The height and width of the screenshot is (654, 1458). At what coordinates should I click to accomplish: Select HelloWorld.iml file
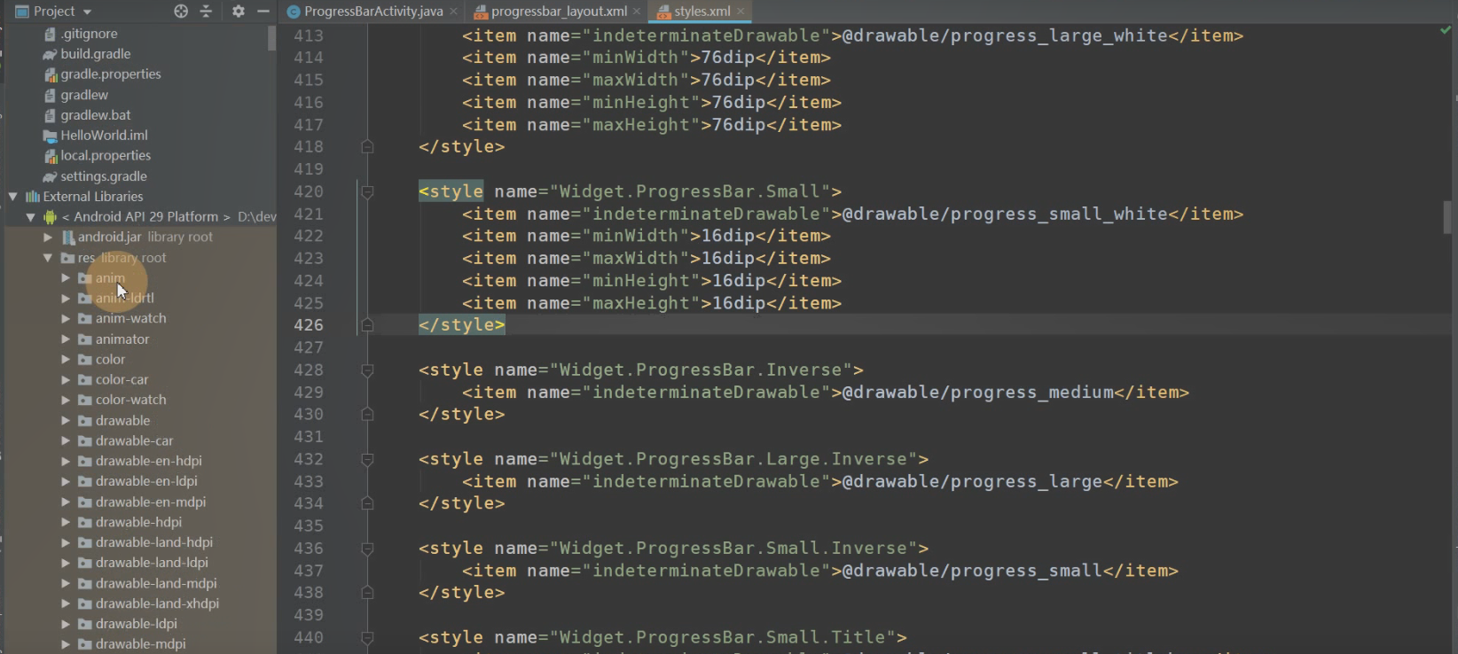point(104,136)
